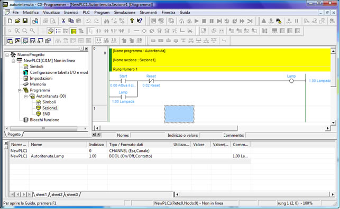Image resolution: width=340 pixels, height=209 pixels.
Task: Toggle the watch window icon
Action: coord(25,41)
